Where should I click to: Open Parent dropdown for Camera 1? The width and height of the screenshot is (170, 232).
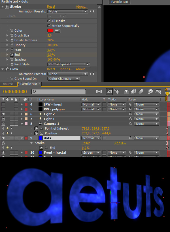[x=146, y=124]
